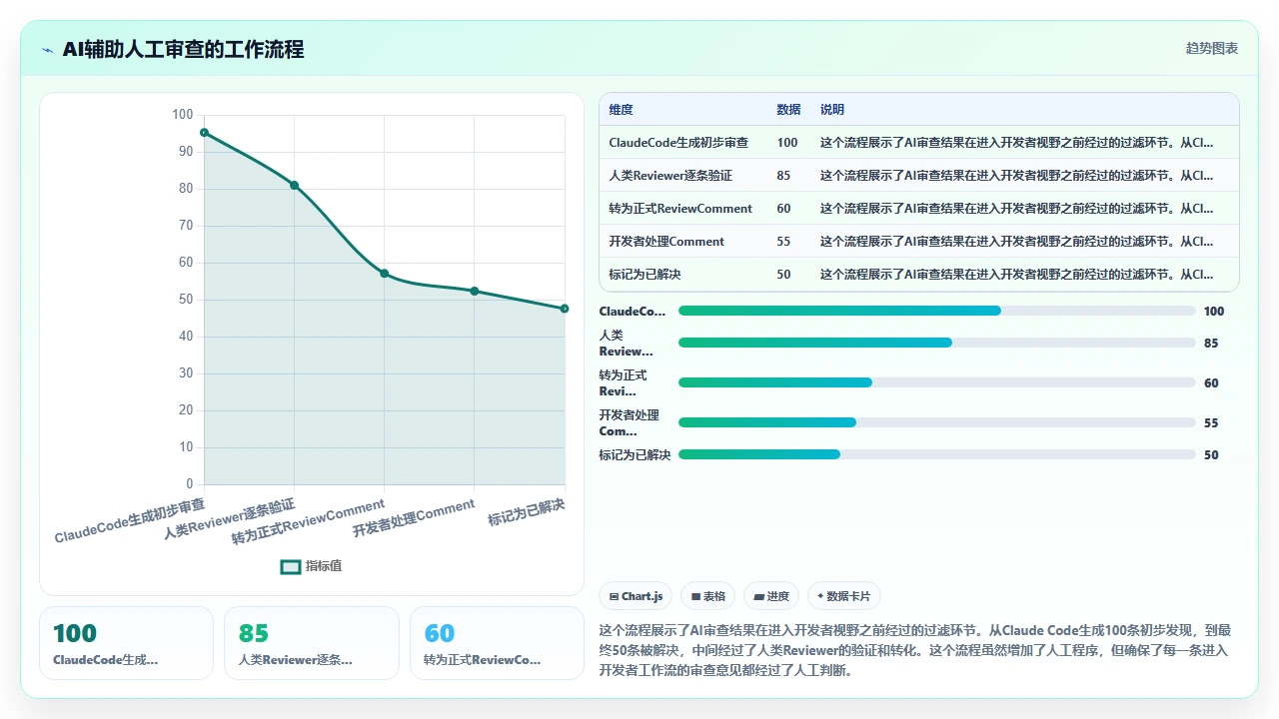Click the 说明 text in the ClaudeCode生成初步审查 row
Screen dimensions: 1279x719
[x=1017, y=143]
